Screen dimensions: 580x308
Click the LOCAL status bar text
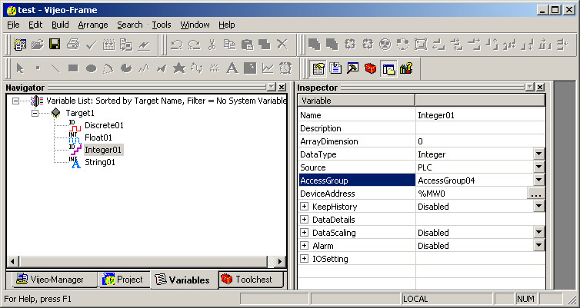click(x=415, y=299)
